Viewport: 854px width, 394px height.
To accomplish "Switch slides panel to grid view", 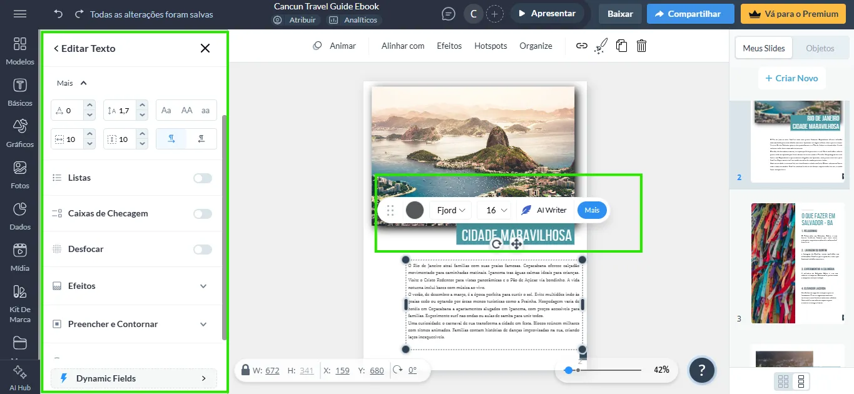I will (783, 381).
